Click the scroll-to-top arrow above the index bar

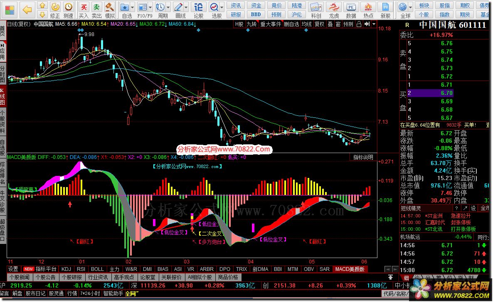[x=390, y=277]
